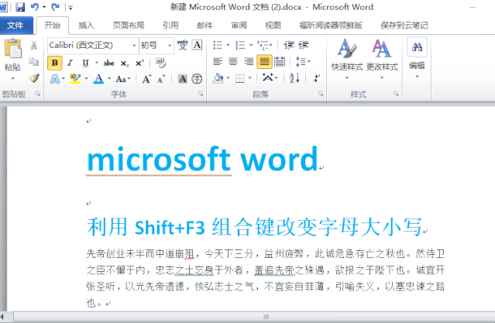Decrease paragraph indent
Viewport: 495px width, 323px height.
(289, 45)
